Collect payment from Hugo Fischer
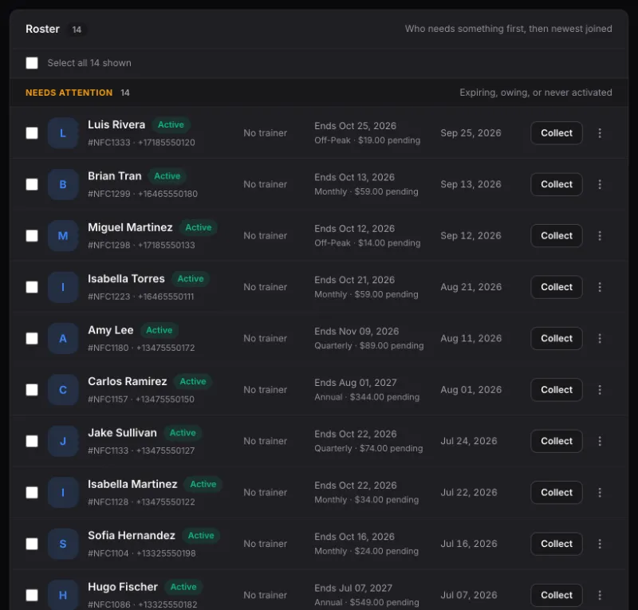This screenshot has width=638, height=610. pos(556,595)
